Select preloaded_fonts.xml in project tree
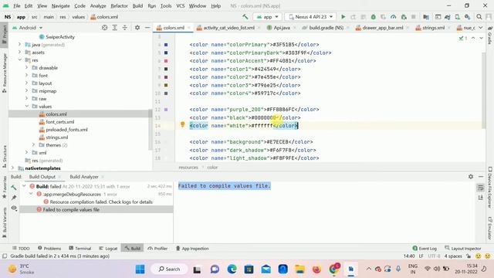Viewport: 494px width, 278px height. click(66, 130)
